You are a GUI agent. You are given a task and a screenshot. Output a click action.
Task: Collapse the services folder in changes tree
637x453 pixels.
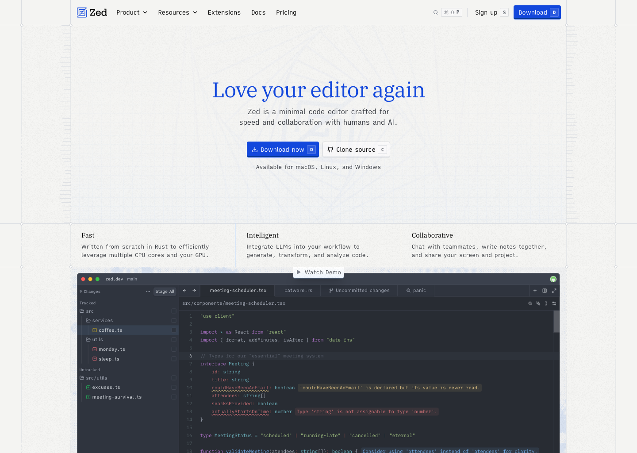pos(100,321)
